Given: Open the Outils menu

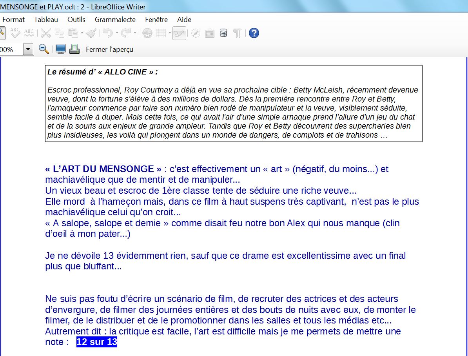Looking at the screenshot, I should pos(76,20).
